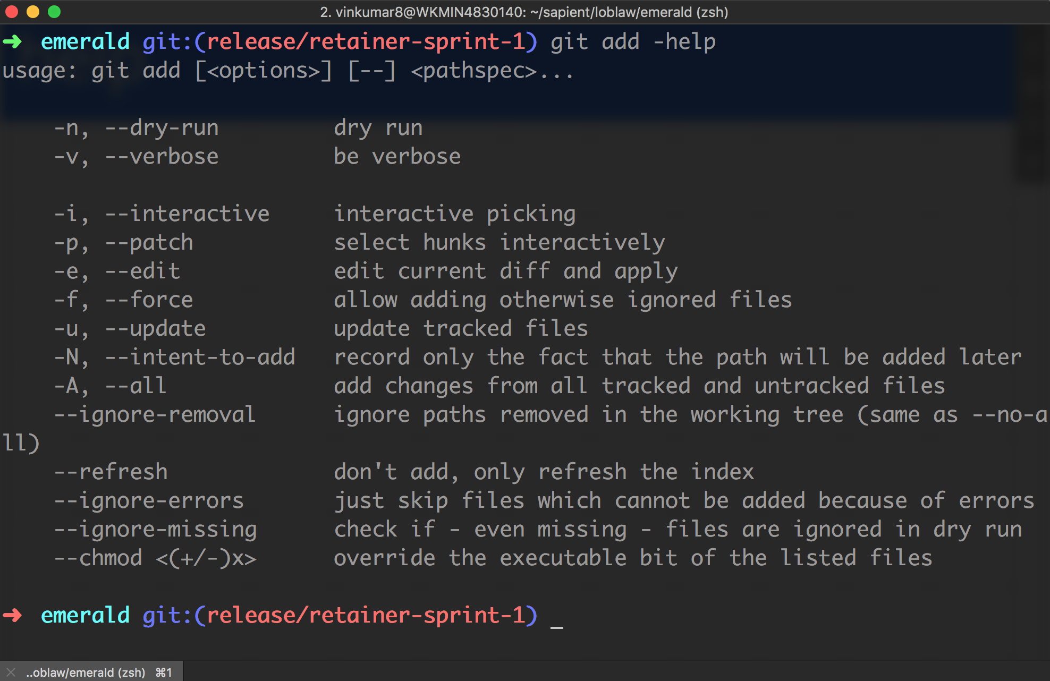Click the red close window button
Viewport: 1050px width, 681px height.
pyautogui.click(x=12, y=11)
